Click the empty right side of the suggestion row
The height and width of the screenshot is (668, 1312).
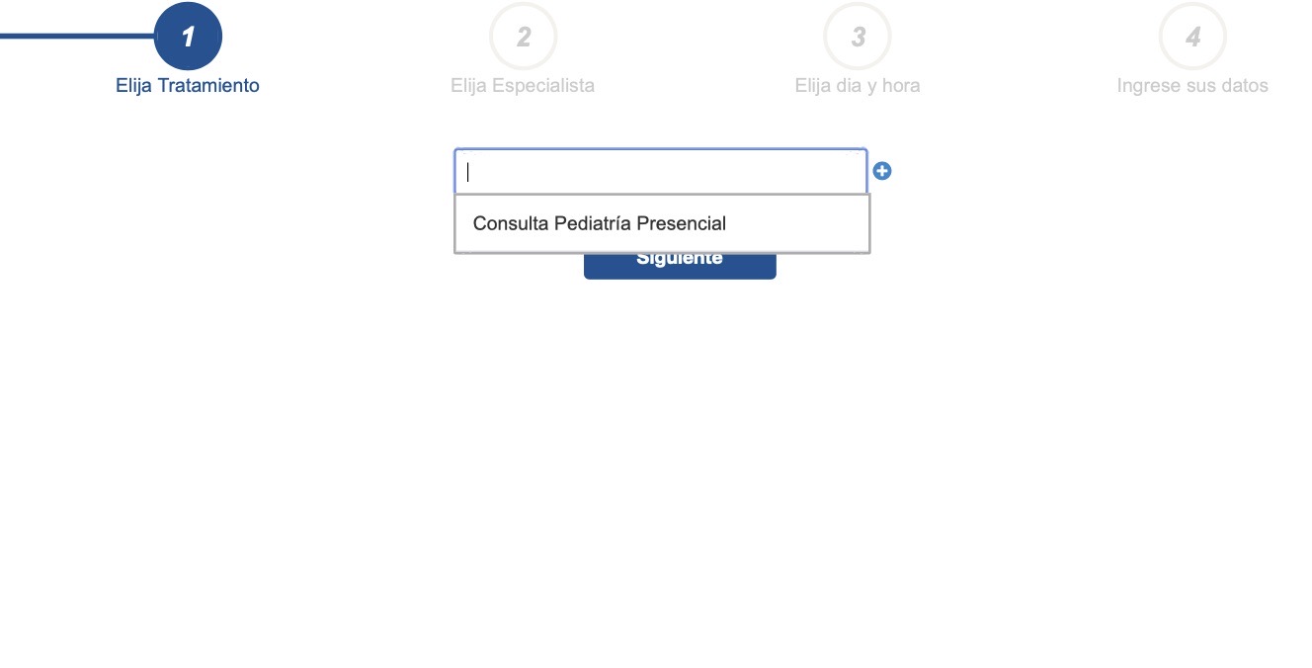coord(796,223)
